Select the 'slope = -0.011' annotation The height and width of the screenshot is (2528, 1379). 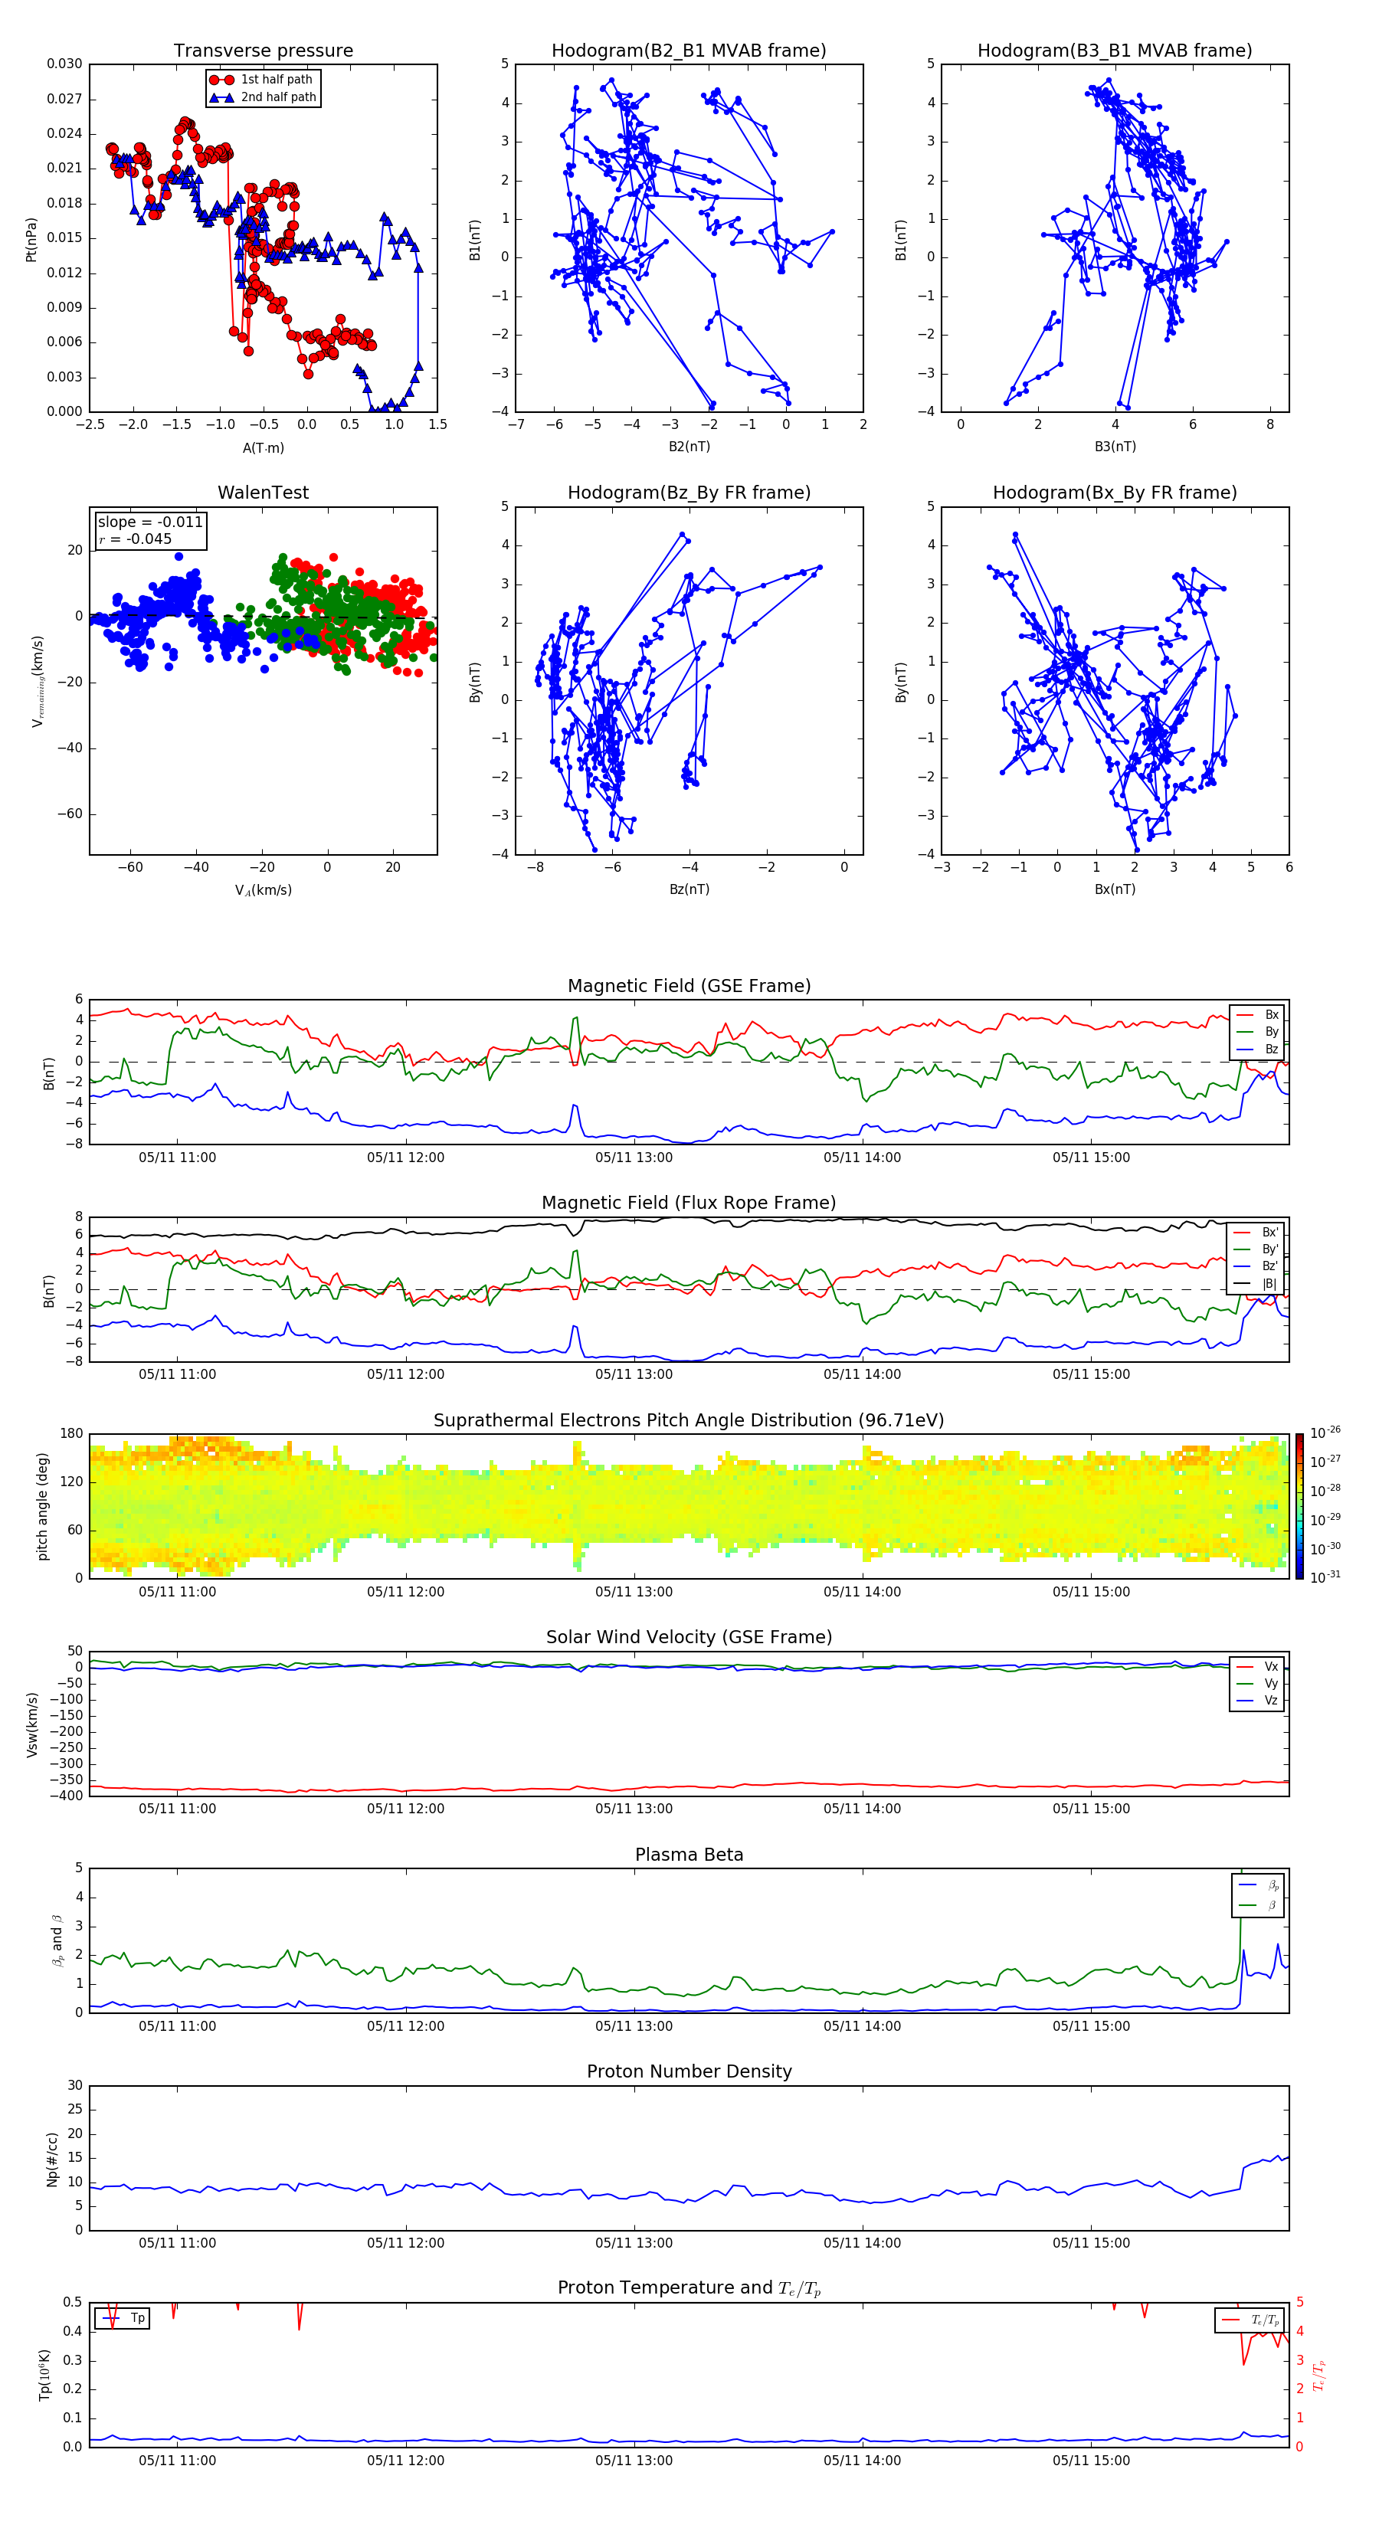coord(150,522)
